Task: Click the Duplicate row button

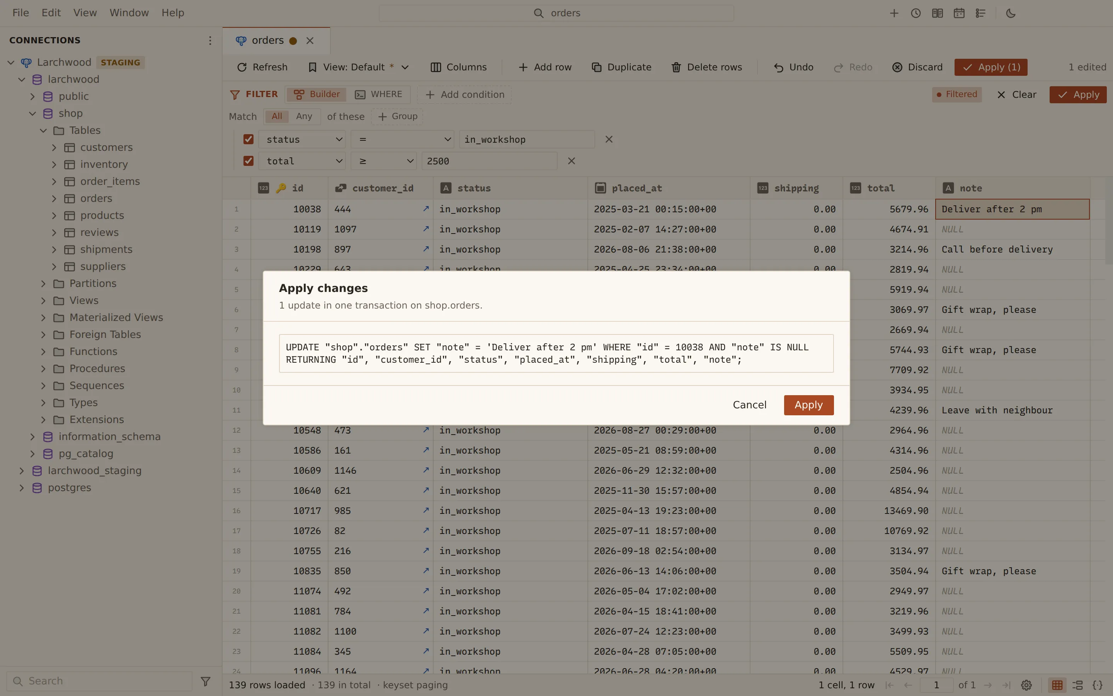Action: point(621,67)
